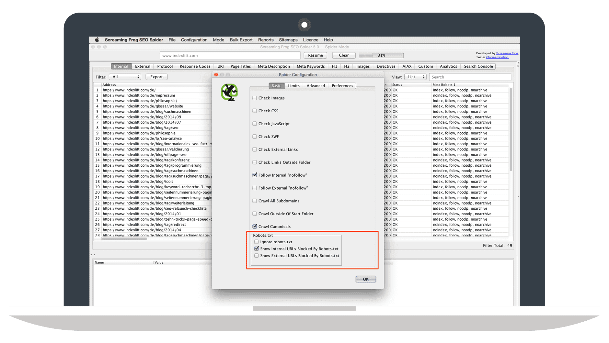Screen dimensions: 609x343
Task: Open the File menu
Action: tap(172, 40)
